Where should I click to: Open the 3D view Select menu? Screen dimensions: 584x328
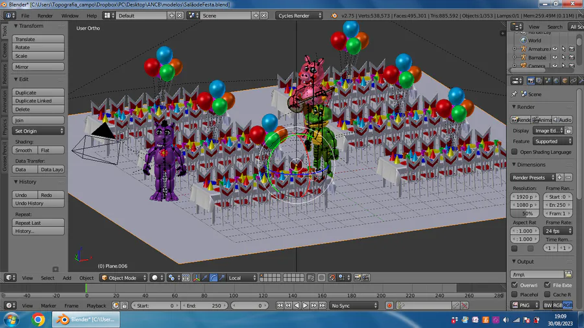click(47, 278)
